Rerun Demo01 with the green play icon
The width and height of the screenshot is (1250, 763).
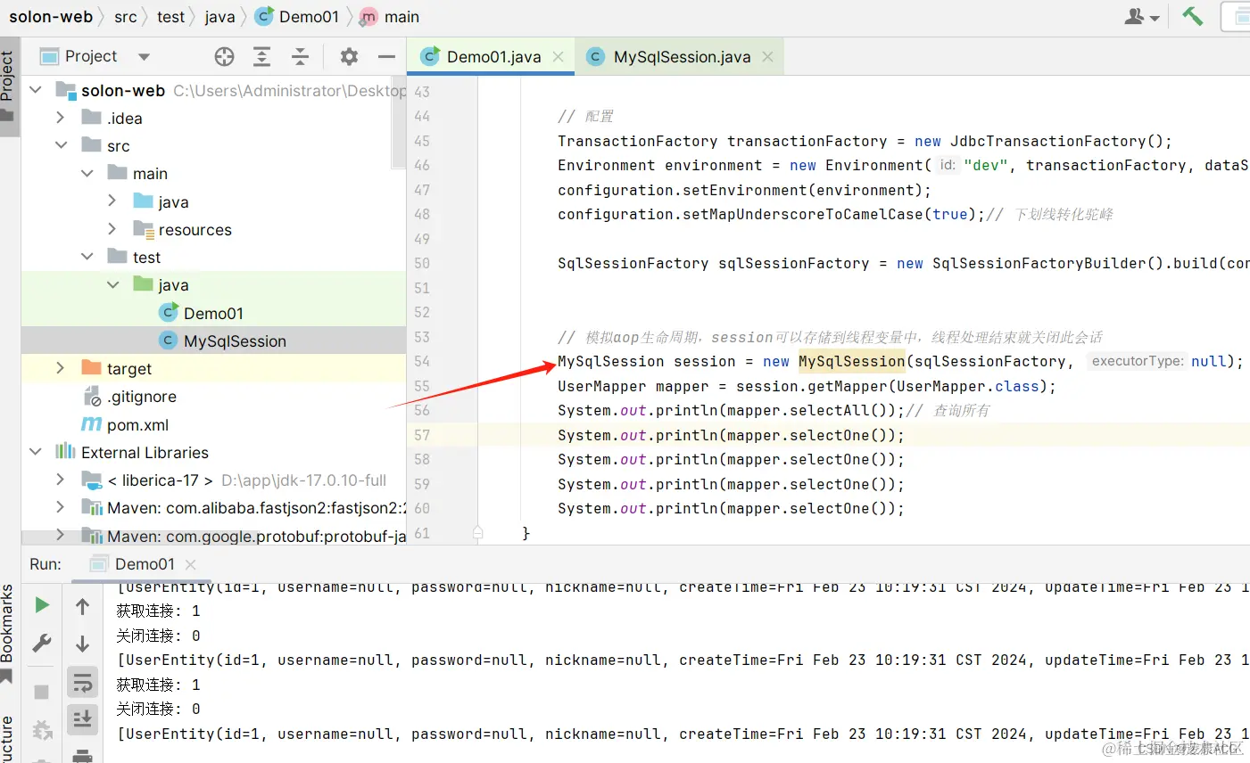coord(41,605)
